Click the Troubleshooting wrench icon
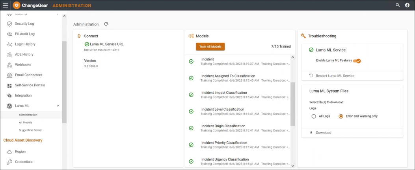Viewport: 415px width, 170px height. tap(303, 36)
